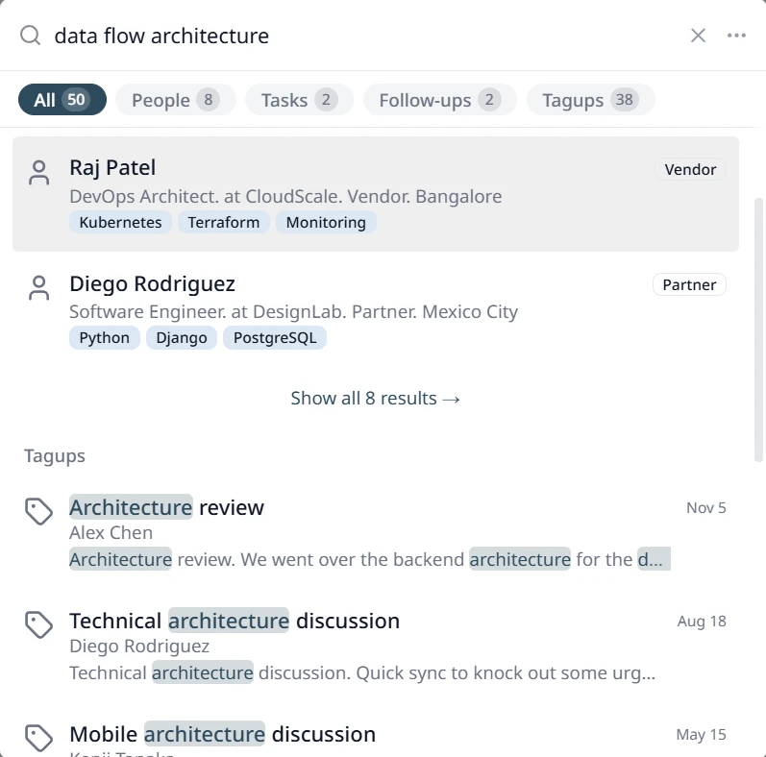Screen dimensions: 766x757
Task: Switch to the People filter tab
Action: point(176,100)
